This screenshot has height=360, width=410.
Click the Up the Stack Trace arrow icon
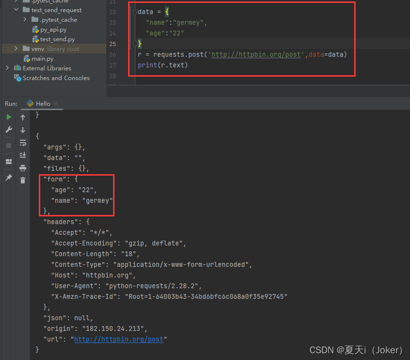[x=22, y=117]
